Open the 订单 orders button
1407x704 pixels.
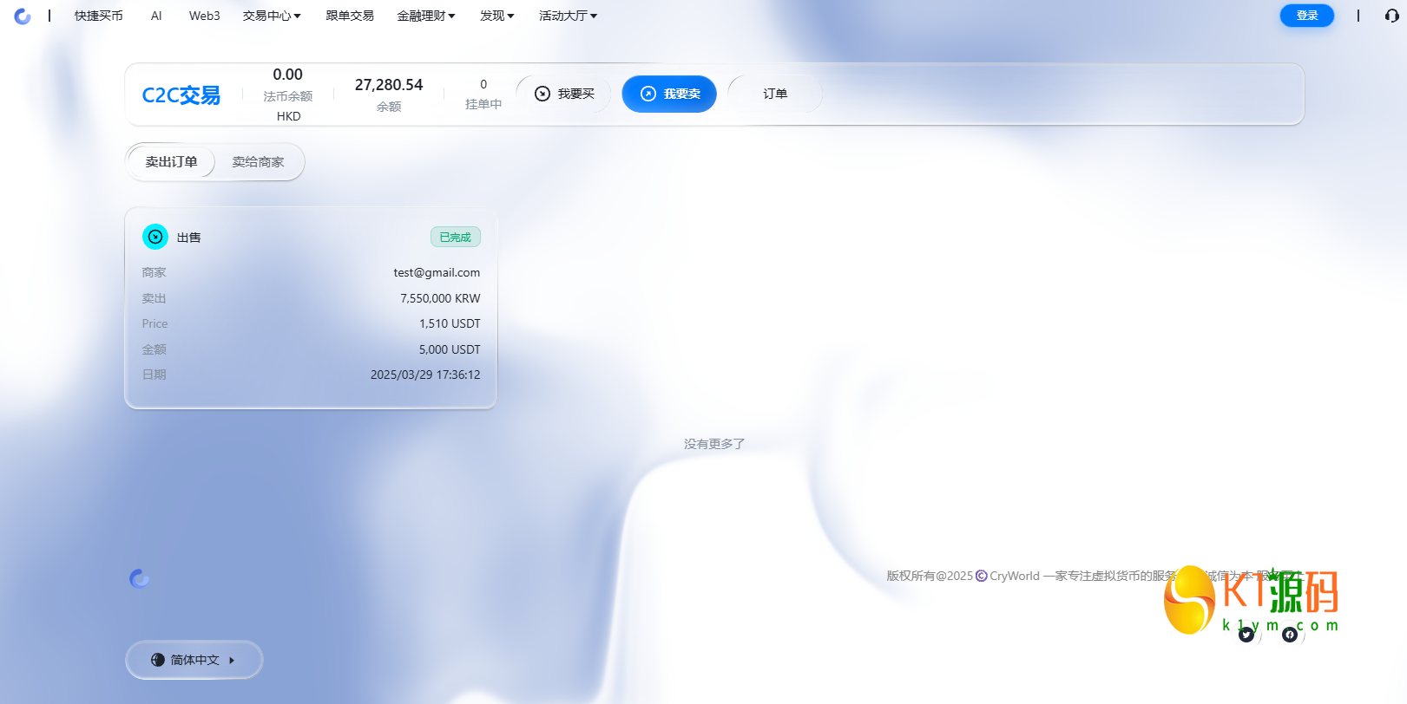tap(775, 94)
